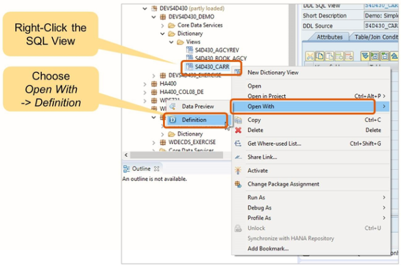Viewport: 401px width, 265px height.
Task: Click the S4D430_AGCYREV view icon
Action: (189, 49)
